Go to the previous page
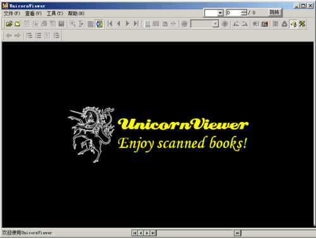 pyautogui.click(x=119, y=24)
